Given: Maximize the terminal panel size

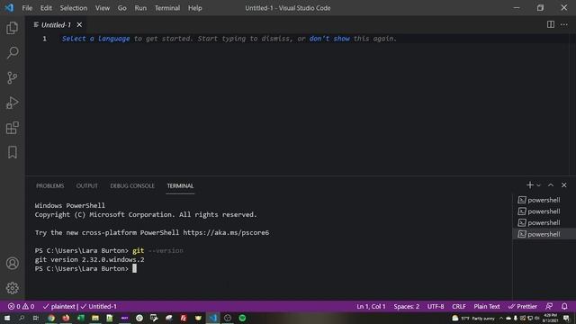Looking at the screenshot, I should tap(551, 185).
